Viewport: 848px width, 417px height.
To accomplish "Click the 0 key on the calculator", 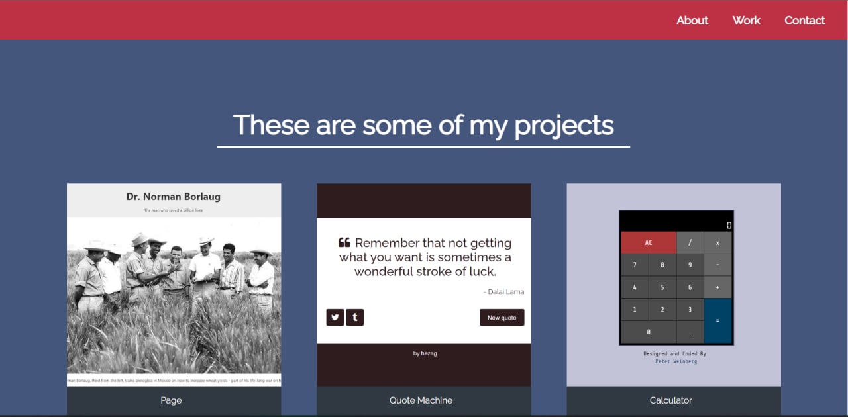I will (649, 332).
